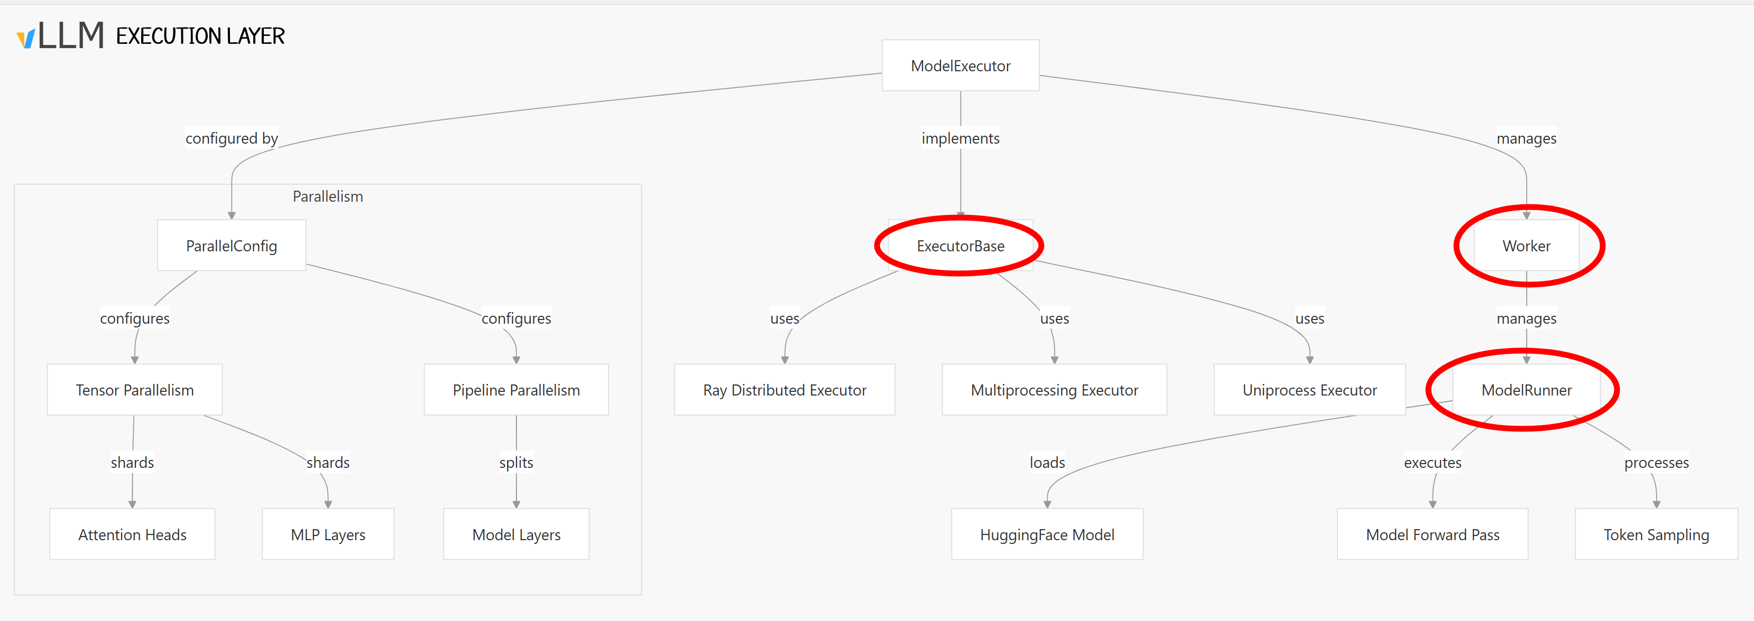
Task: Click the HuggingFace Model box
Action: pyautogui.click(x=1047, y=534)
